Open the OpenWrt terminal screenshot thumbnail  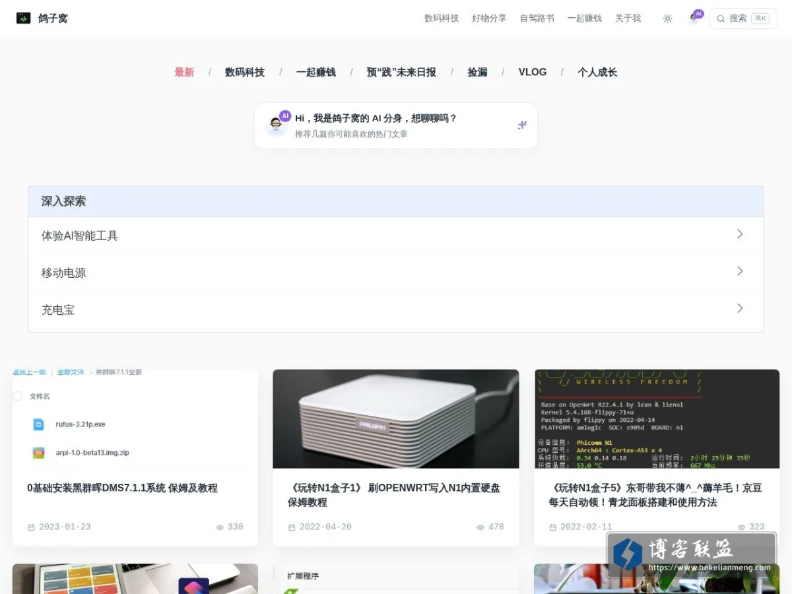coord(657,418)
